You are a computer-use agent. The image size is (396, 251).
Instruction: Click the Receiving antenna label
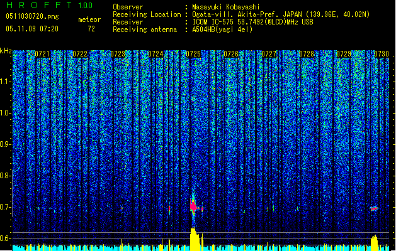(x=145, y=29)
